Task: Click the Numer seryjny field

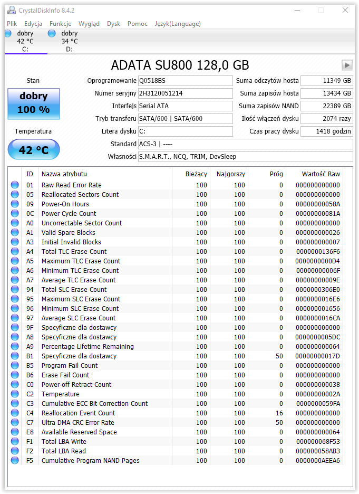Action: point(186,93)
